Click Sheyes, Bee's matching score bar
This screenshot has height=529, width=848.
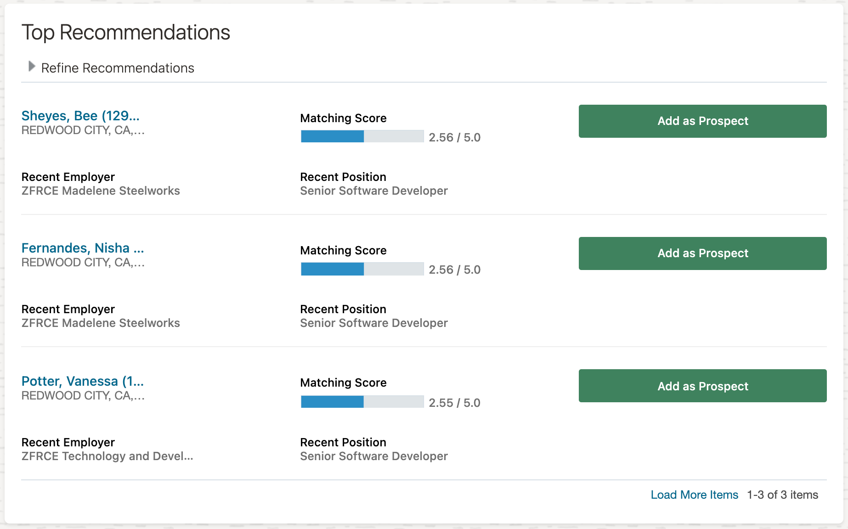click(362, 136)
